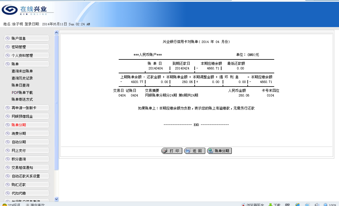Select 查询未出账单 under 账单
The height and width of the screenshot is (206, 339).
22,71
